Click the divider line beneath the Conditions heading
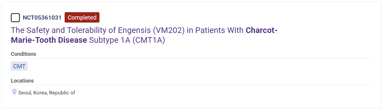 [191, 58]
